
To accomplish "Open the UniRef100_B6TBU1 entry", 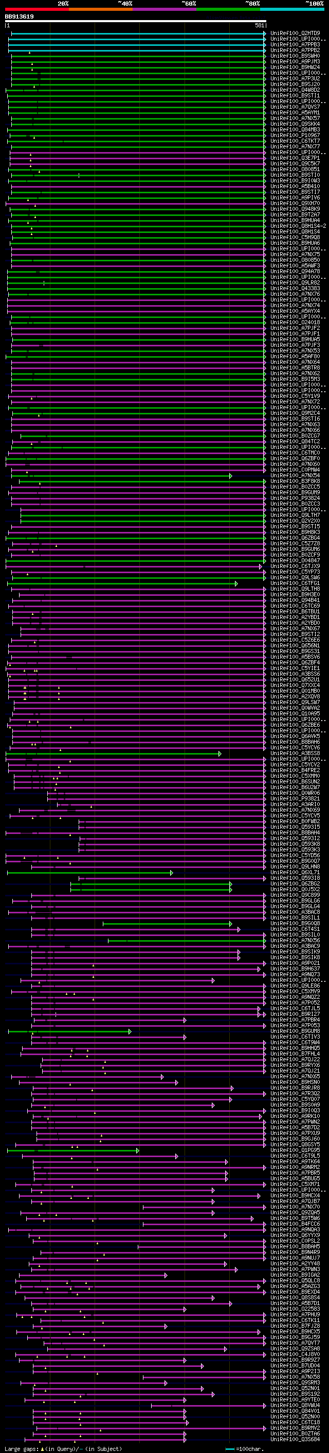I will click(x=295, y=612).
